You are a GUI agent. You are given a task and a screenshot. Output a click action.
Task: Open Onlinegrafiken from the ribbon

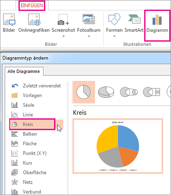click(34, 20)
